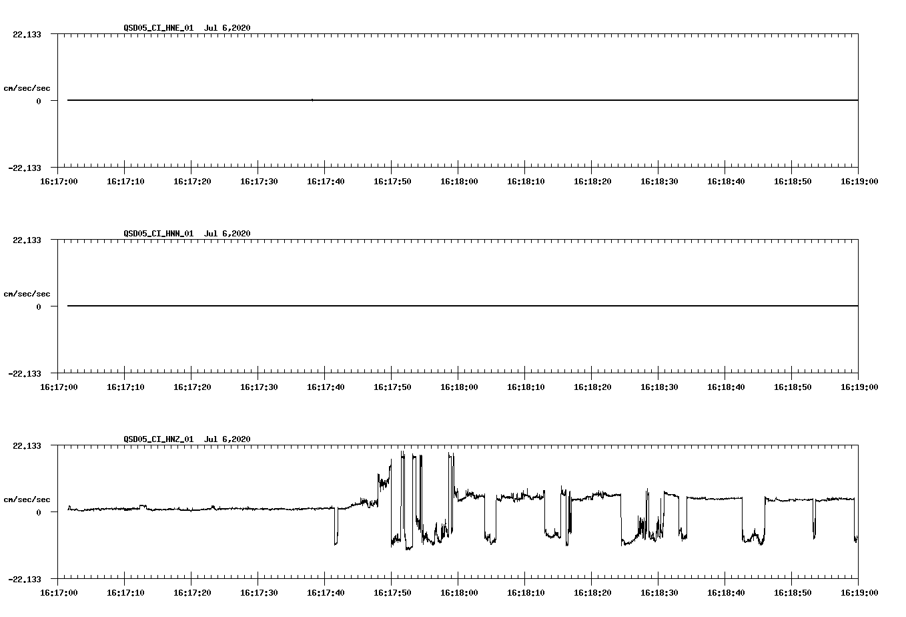Screen dimensions: 906x617
Task: Select the 22.133 upper label of HNN plot
Action: [x=27, y=240]
